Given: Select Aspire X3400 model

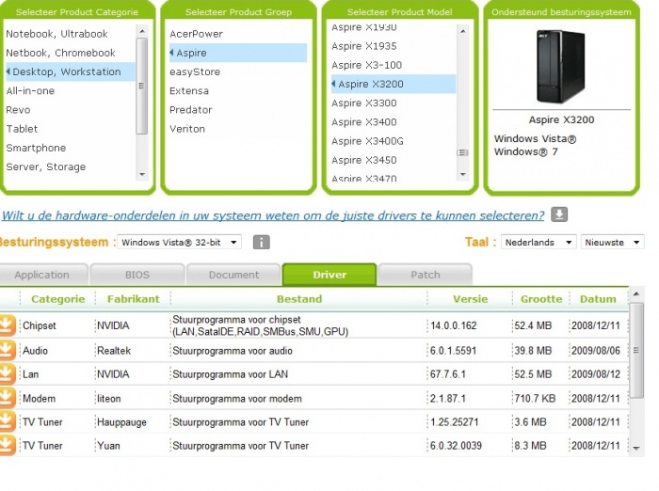Looking at the screenshot, I should coord(363,122).
